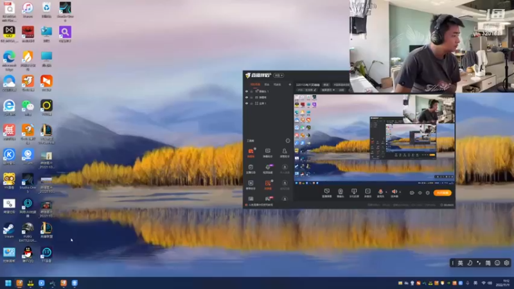Open the control panel desktop icon
The image size is (514, 289).
click(9, 254)
